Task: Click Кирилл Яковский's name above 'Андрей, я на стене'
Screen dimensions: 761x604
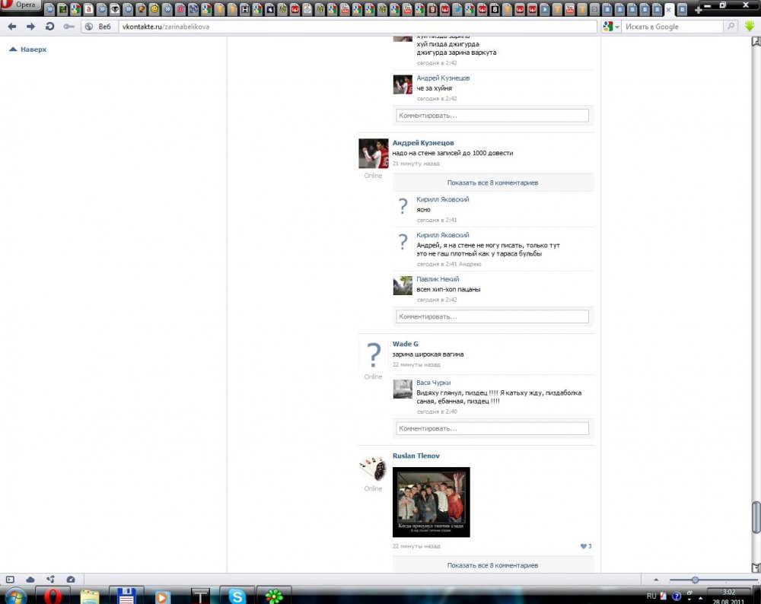Action: point(443,235)
